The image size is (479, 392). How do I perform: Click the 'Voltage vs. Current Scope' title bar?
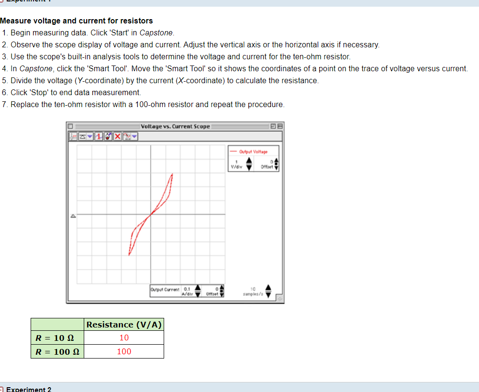175,126
